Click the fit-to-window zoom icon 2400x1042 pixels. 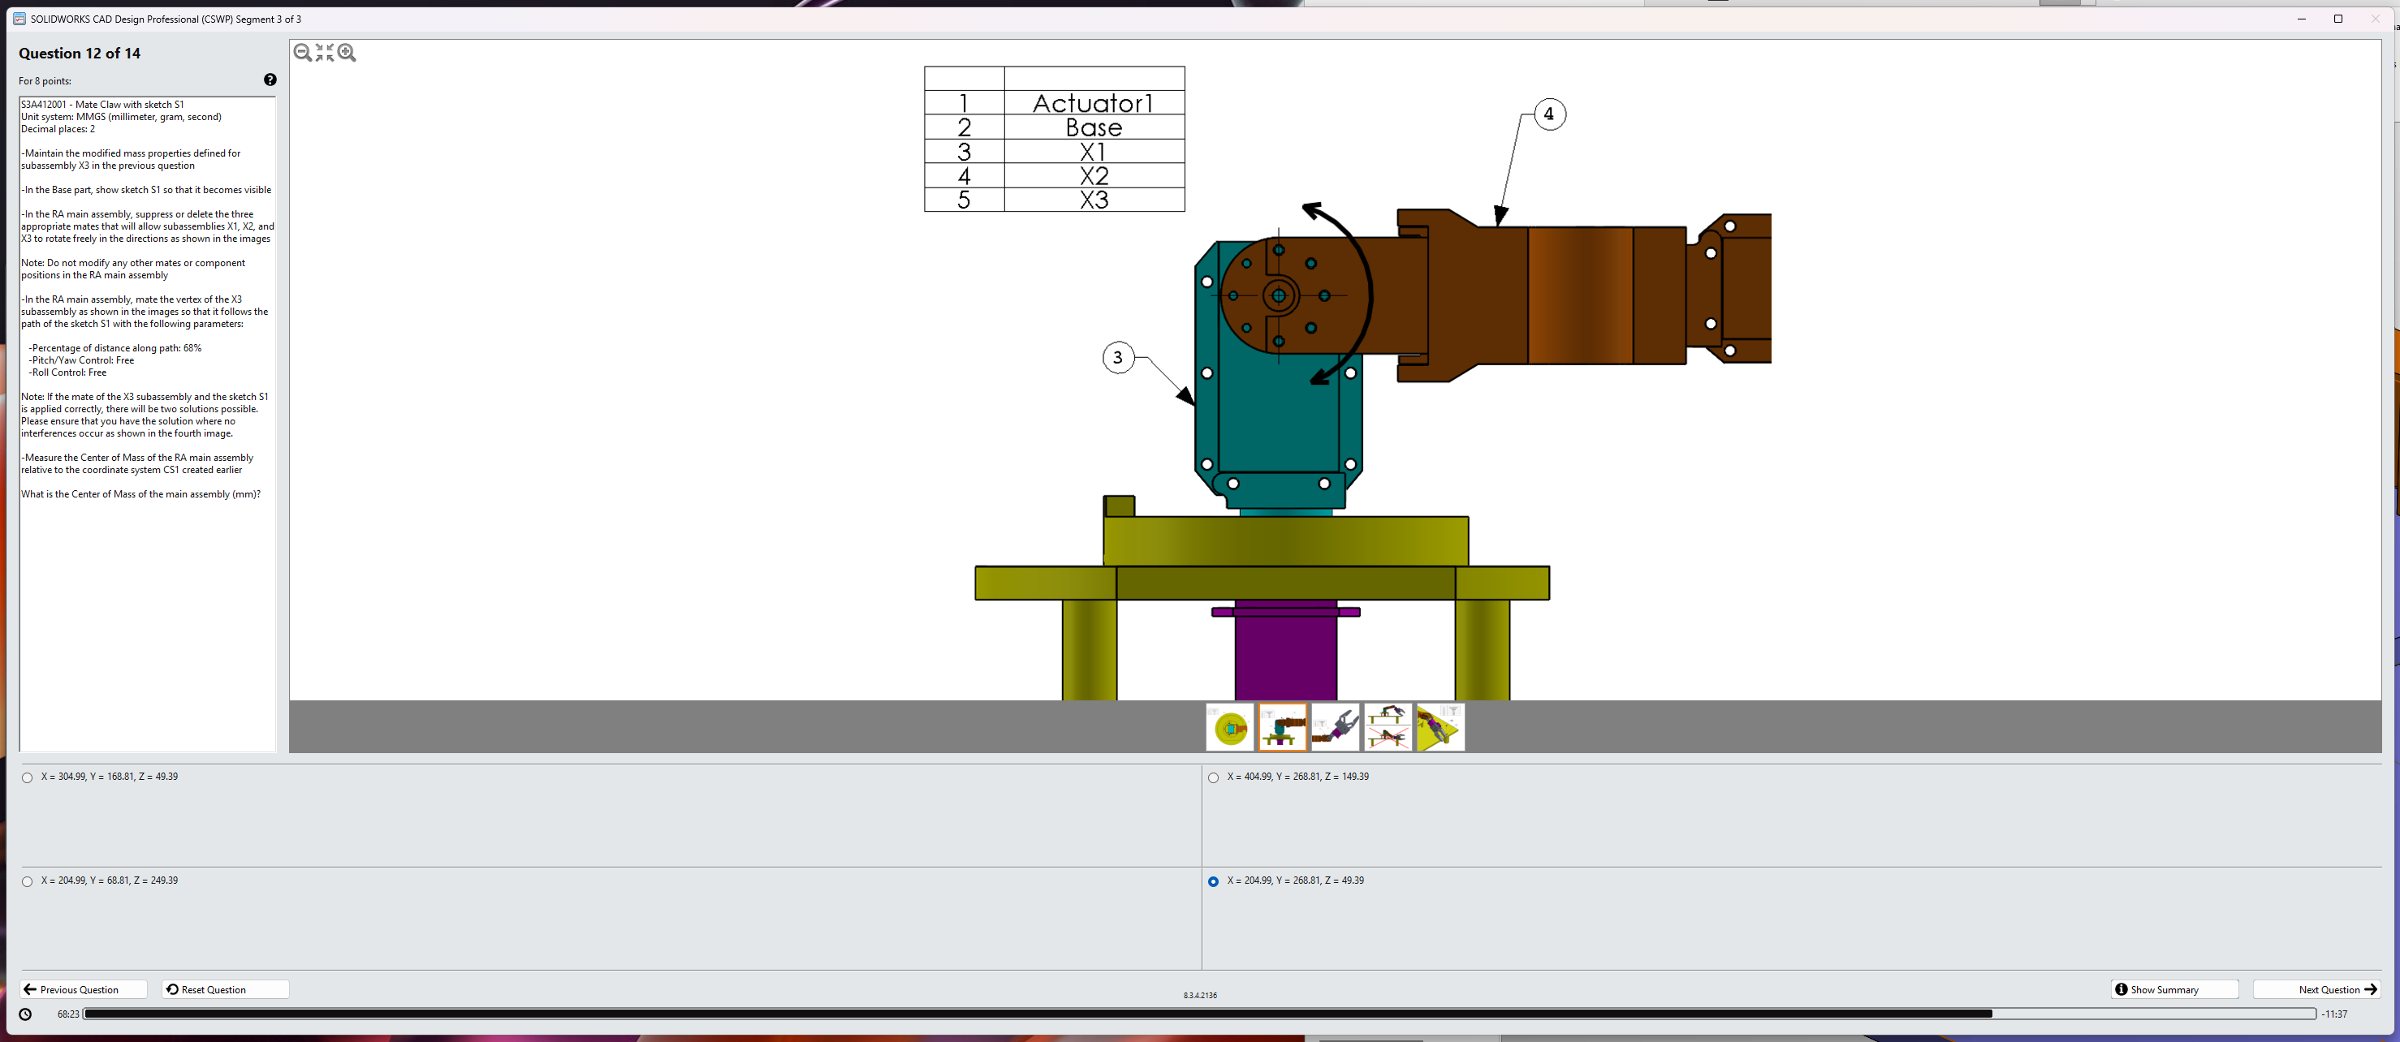pos(324,53)
